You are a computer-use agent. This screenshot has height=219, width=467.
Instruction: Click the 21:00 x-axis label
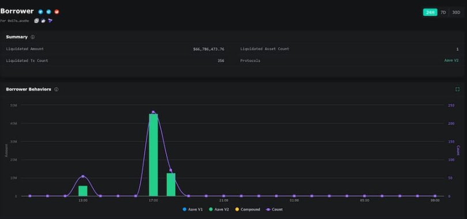pyautogui.click(x=224, y=201)
